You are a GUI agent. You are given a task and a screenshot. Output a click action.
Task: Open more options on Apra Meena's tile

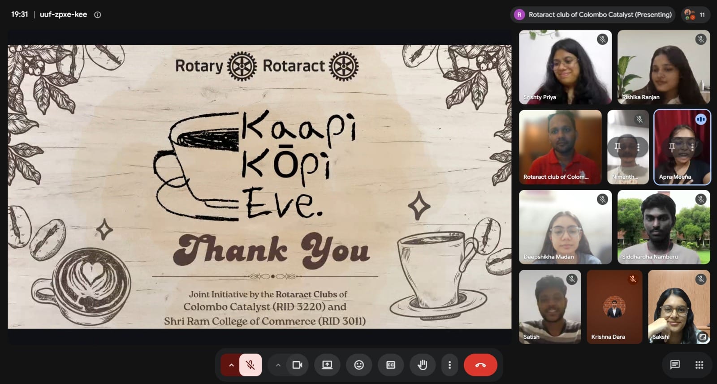click(692, 147)
